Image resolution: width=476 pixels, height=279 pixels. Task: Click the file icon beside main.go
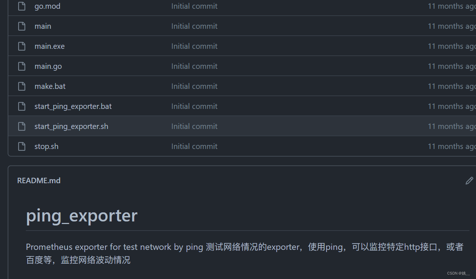click(x=21, y=66)
